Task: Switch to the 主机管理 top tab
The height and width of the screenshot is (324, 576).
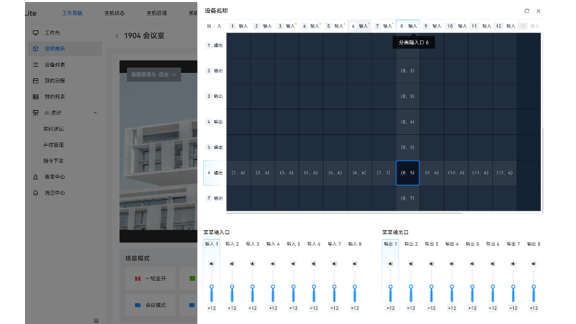Action: (x=157, y=13)
